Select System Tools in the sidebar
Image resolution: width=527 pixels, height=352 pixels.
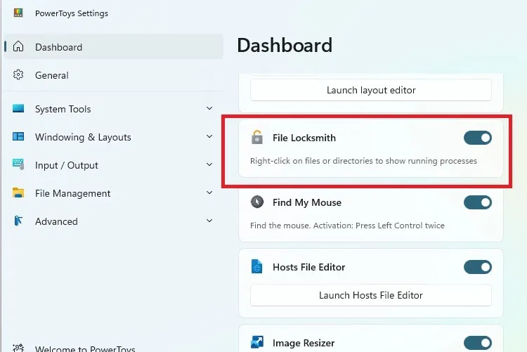point(114,109)
